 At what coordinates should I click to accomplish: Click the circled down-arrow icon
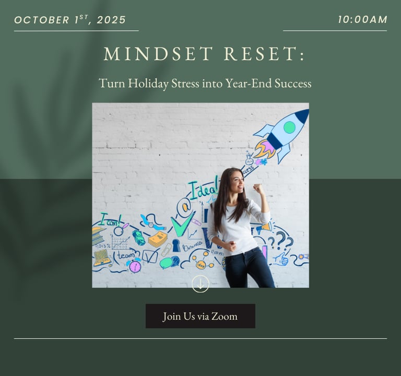[x=200, y=284]
